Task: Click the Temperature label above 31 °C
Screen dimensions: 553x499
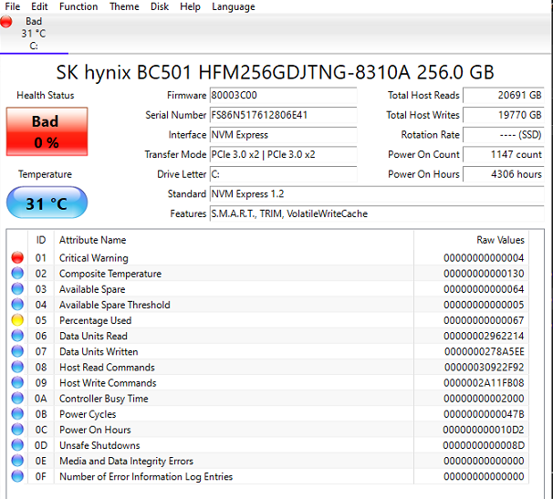Action: click(x=45, y=174)
